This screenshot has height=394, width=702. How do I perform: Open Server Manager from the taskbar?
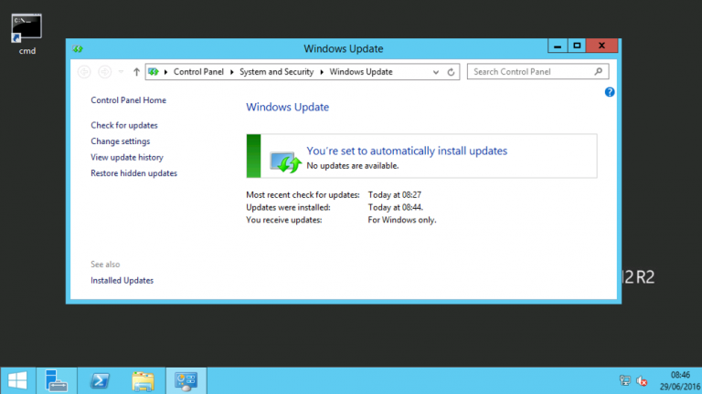(x=57, y=380)
